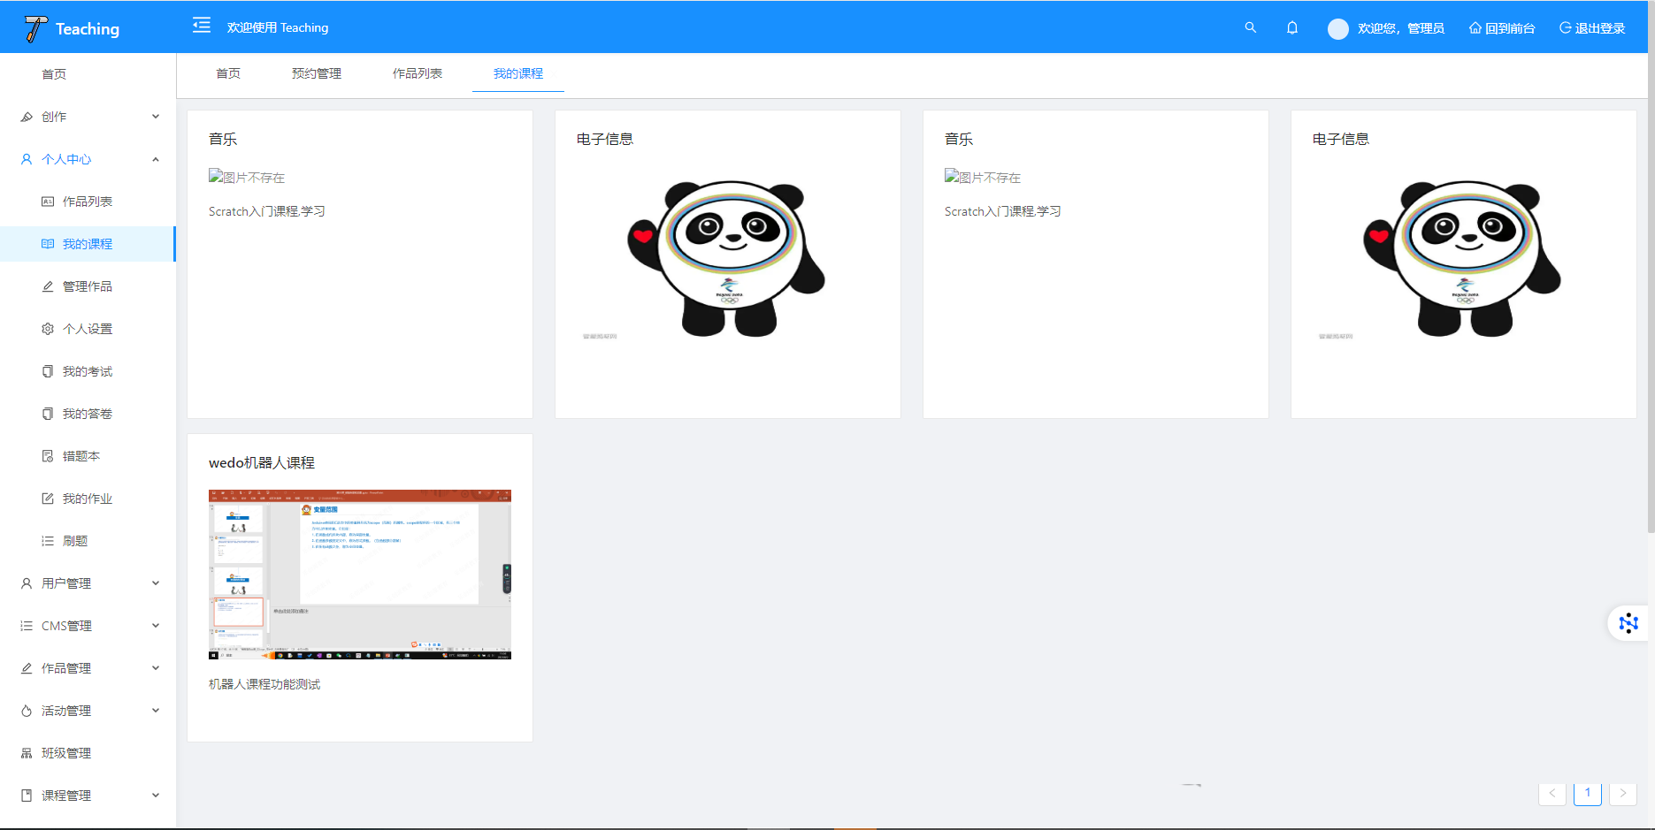This screenshot has width=1655, height=830.
Task: Open the wedo机器人课程 screenshot thumbnail
Action: [x=359, y=575]
